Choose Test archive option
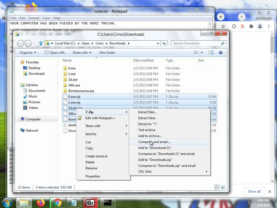 [170, 130]
